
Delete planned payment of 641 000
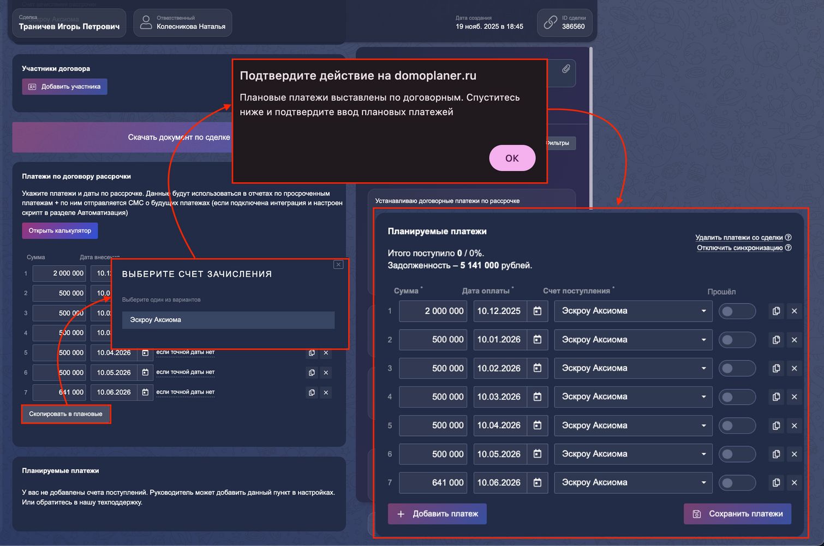point(795,483)
